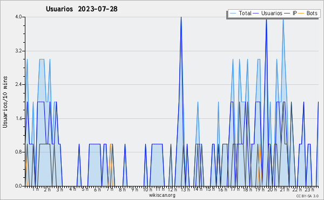Select the 'Total' legend entry

pos(245,13)
